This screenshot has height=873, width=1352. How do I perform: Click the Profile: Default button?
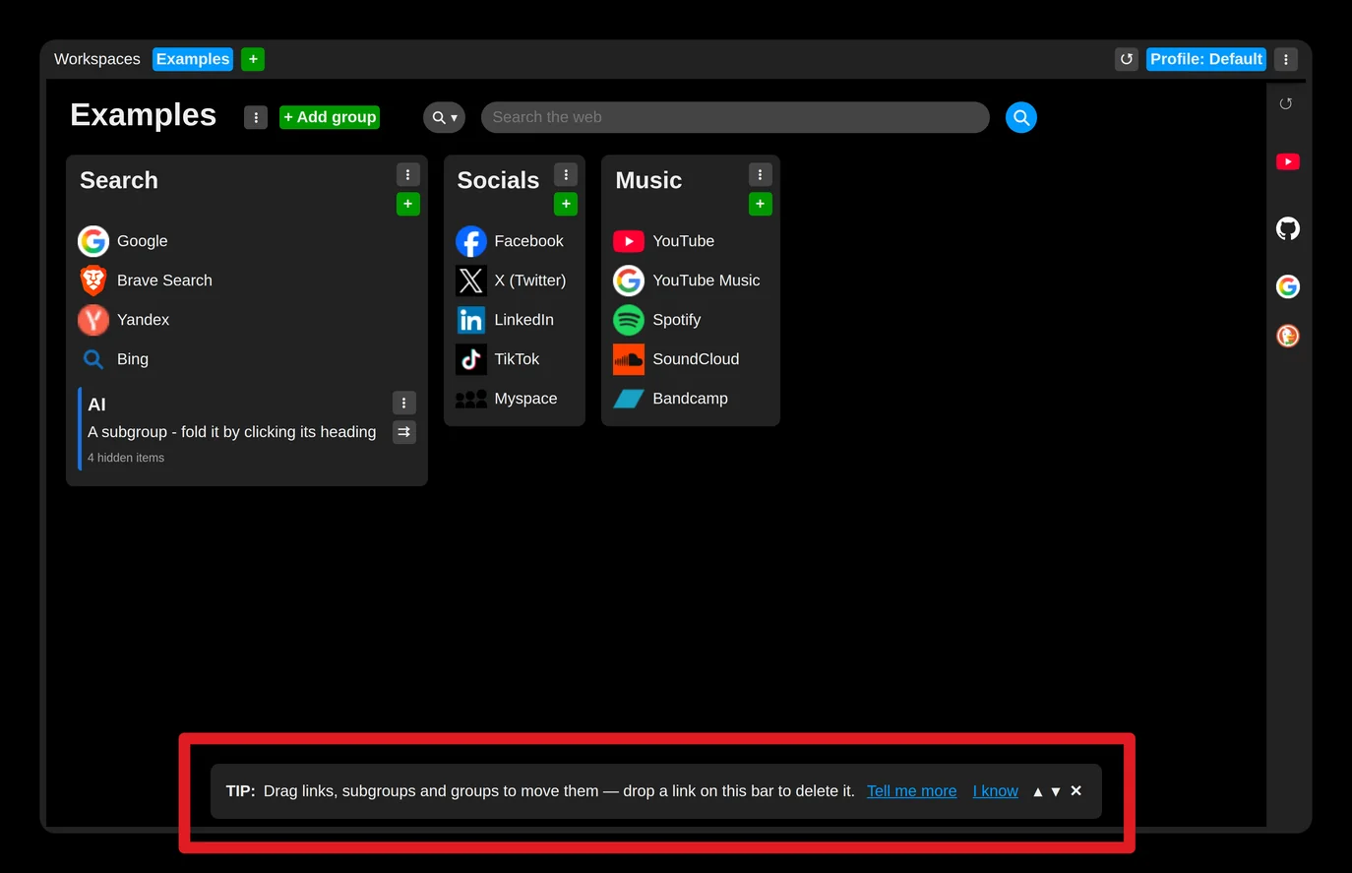tap(1206, 59)
